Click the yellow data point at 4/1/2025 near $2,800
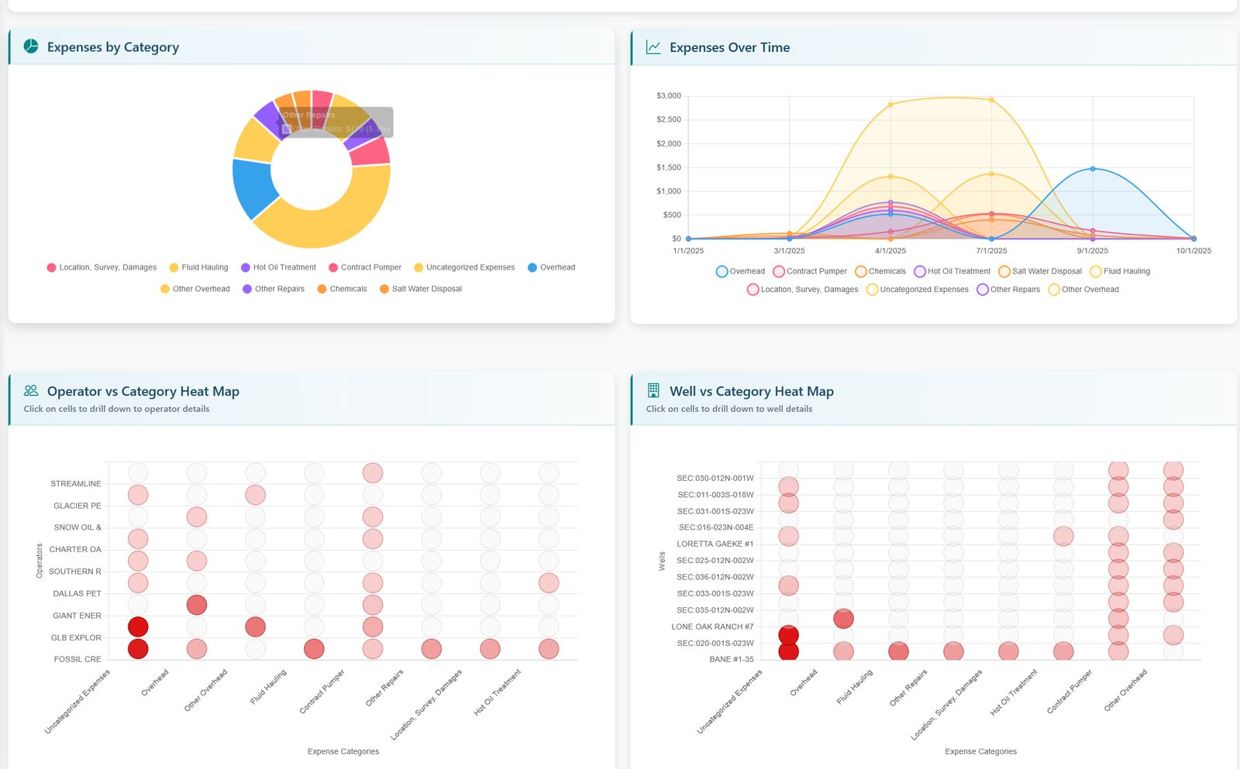 point(890,105)
